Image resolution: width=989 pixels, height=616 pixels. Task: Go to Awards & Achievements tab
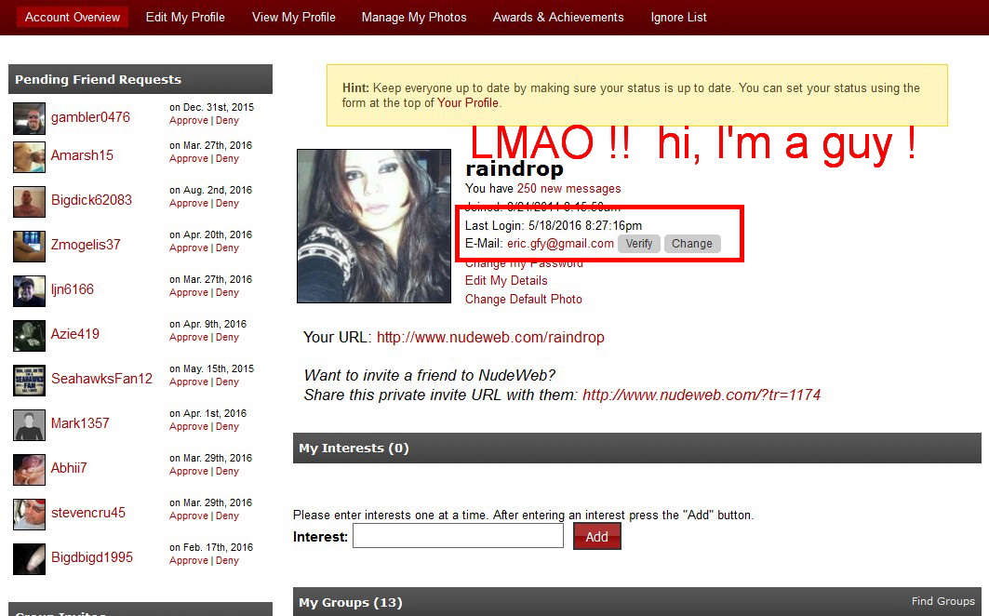(x=558, y=17)
